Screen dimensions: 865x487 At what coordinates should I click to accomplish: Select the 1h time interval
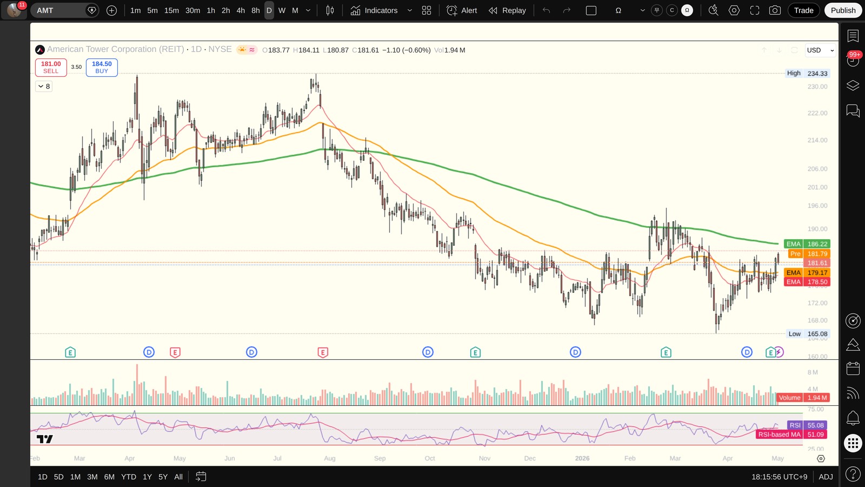coord(211,10)
